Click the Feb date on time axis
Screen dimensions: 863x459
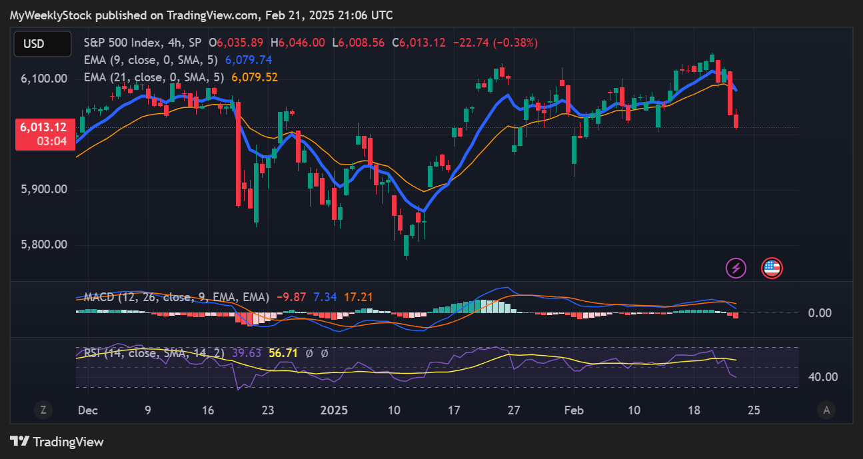(574, 410)
